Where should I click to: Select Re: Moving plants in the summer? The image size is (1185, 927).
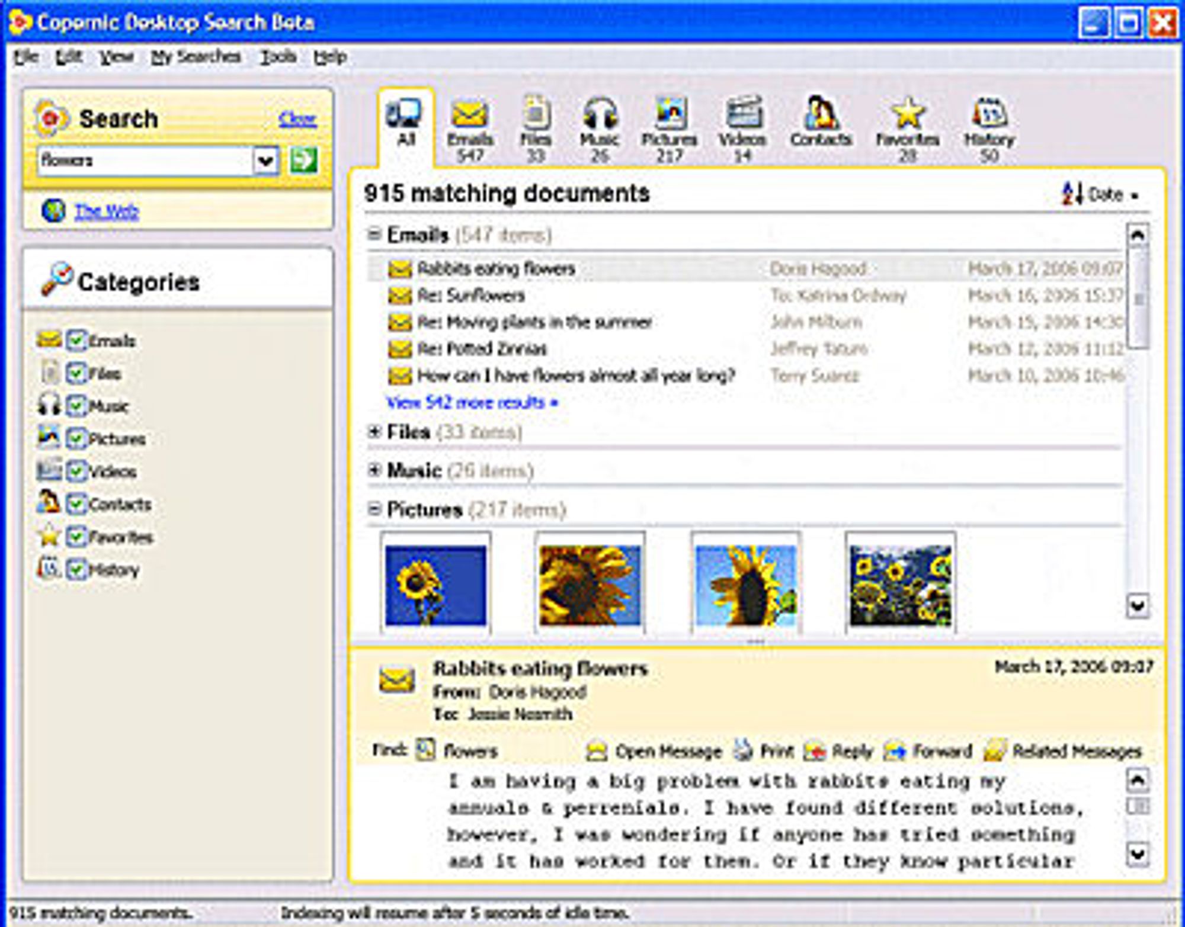pos(745,322)
